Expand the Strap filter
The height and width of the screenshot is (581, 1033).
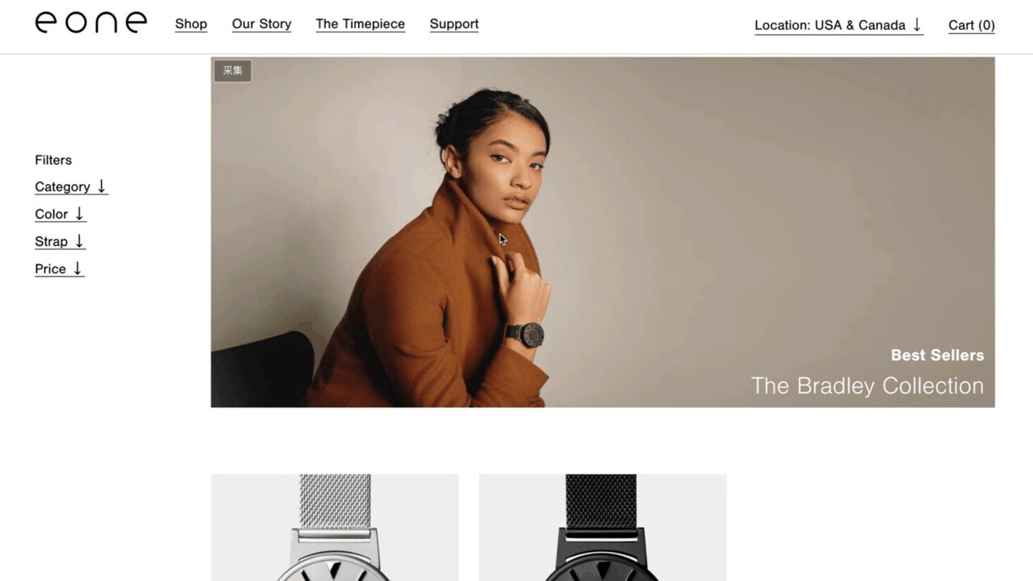pos(60,241)
